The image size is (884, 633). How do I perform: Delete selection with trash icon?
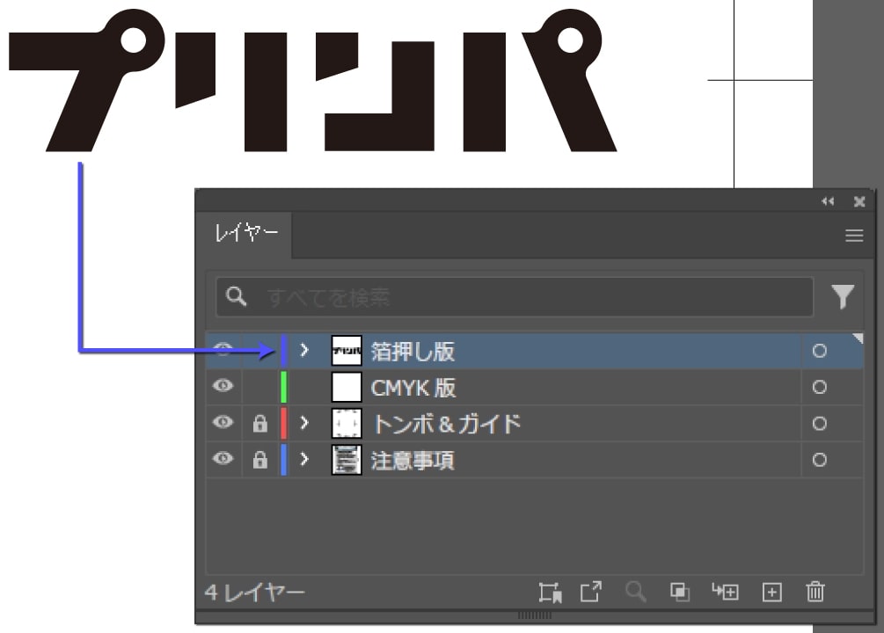[815, 593]
